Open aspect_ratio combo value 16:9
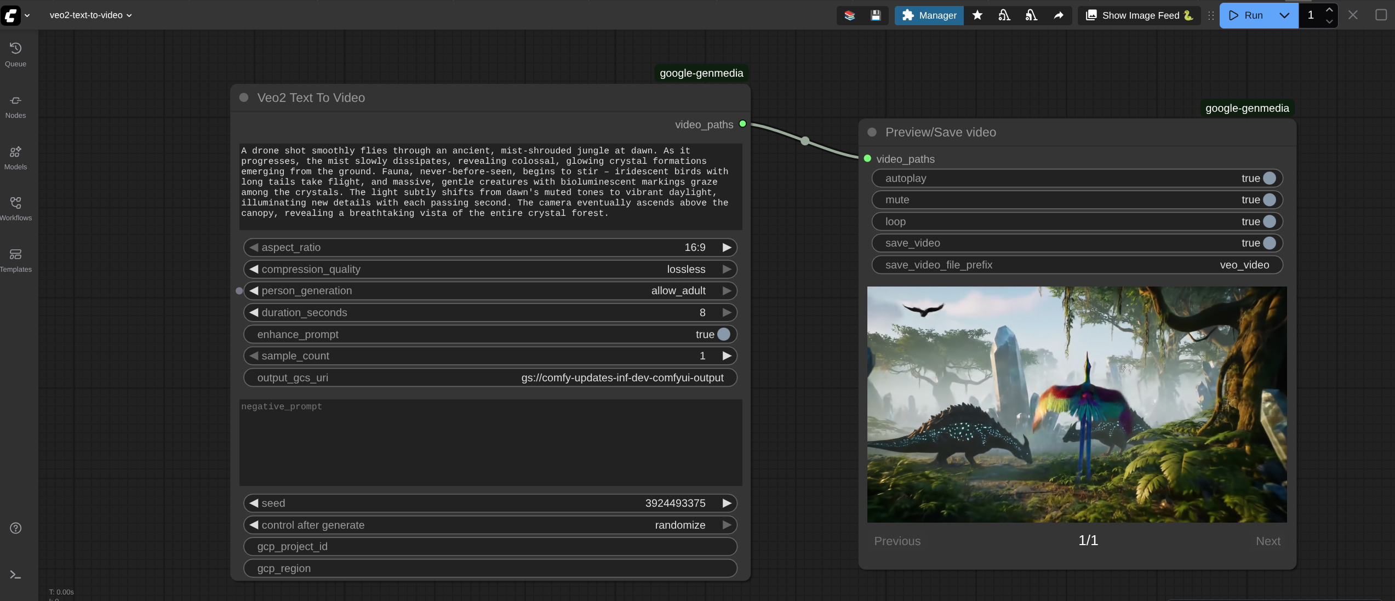 point(694,248)
